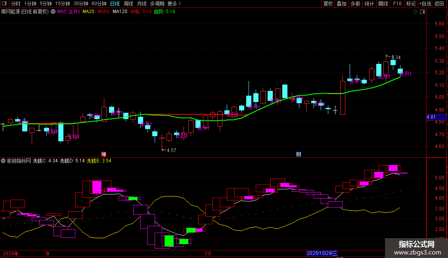
Task: Click the 标记 mark button
Action: [x=411, y=4]
